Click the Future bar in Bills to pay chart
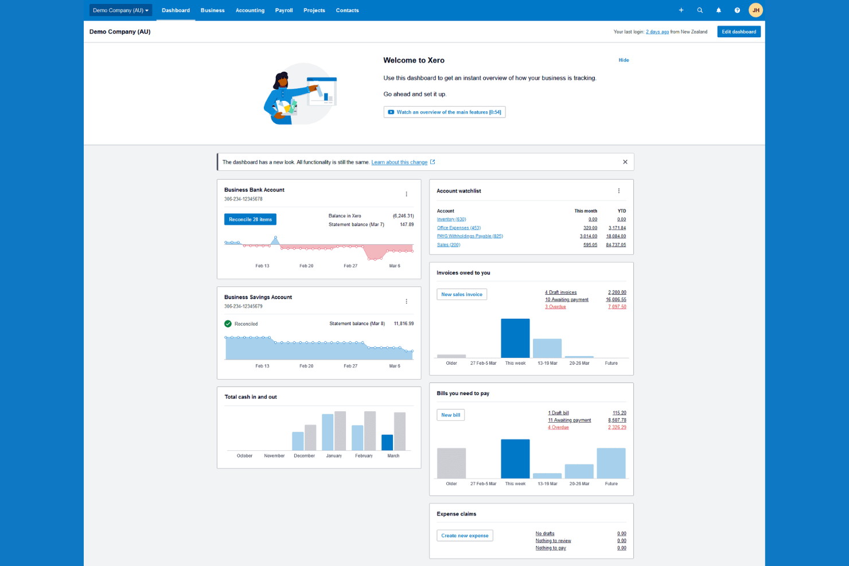The image size is (849, 566). [611, 463]
